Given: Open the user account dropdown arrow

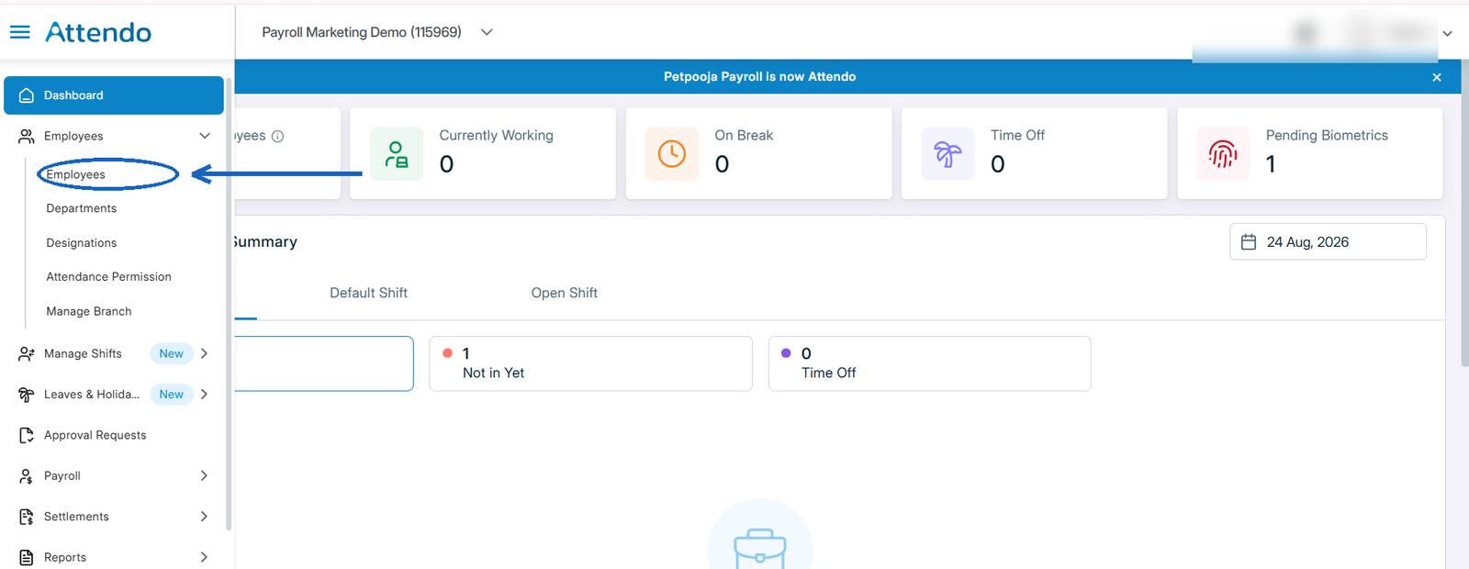Looking at the screenshot, I should [x=1447, y=33].
